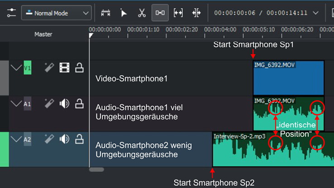The height and width of the screenshot is (188, 334).
Task: Lock the V1 video track
Action: pos(79,68)
